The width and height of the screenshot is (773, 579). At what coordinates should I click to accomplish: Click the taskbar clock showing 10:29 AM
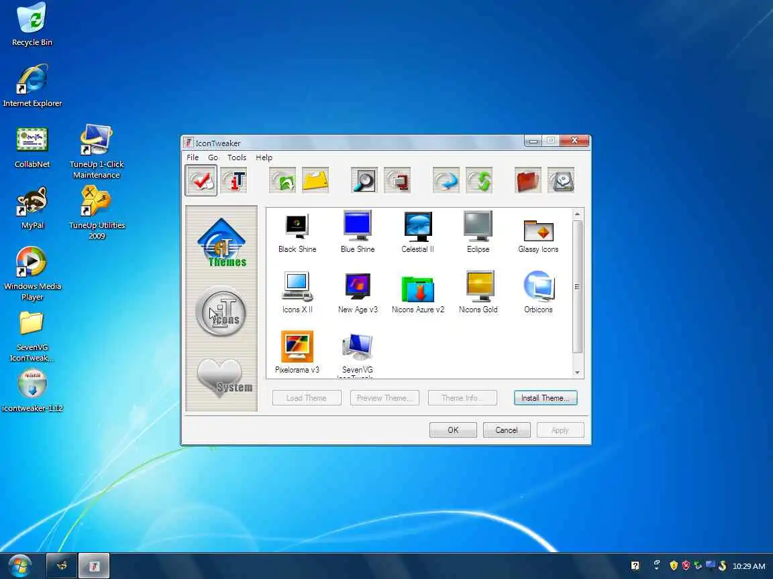pyautogui.click(x=749, y=566)
